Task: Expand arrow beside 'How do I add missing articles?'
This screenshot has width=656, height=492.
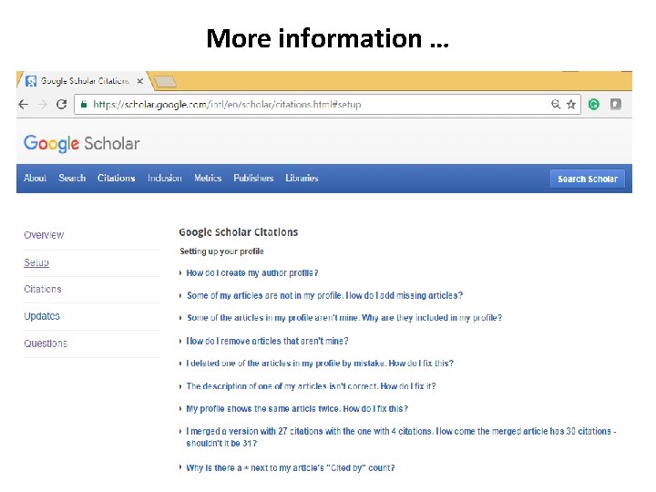Action: tap(180, 296)
